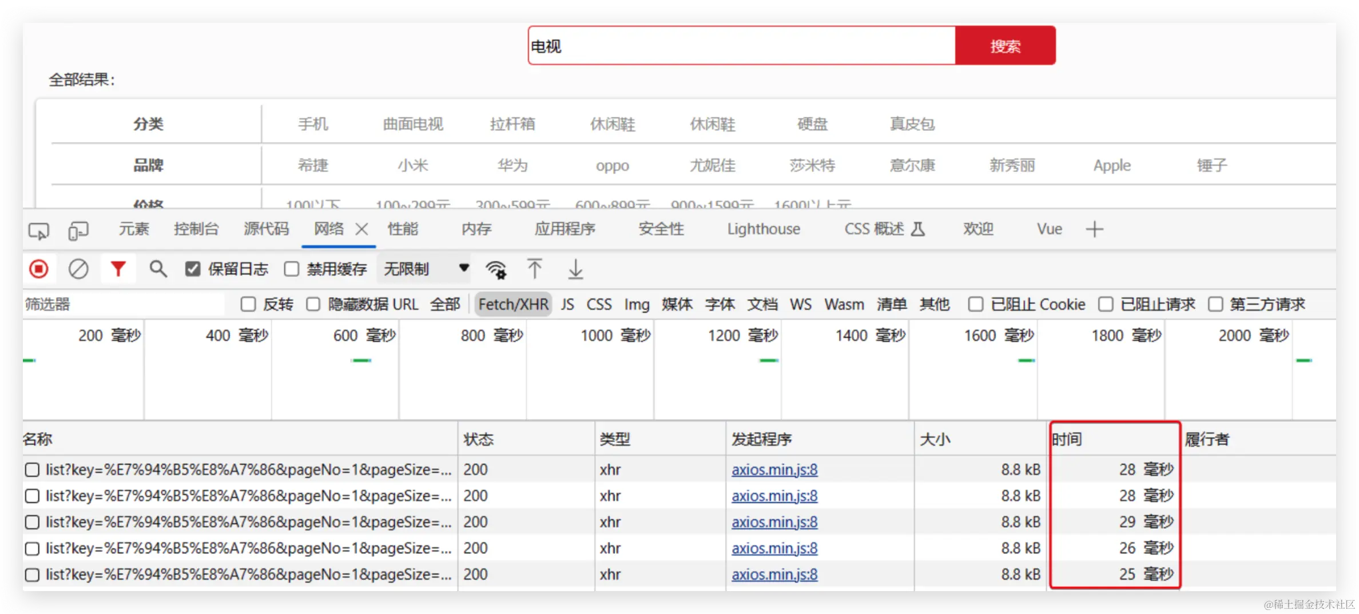1359x614 pixels.
Task: Choose the 华为 brand filter
Action: tap(512, 165)
